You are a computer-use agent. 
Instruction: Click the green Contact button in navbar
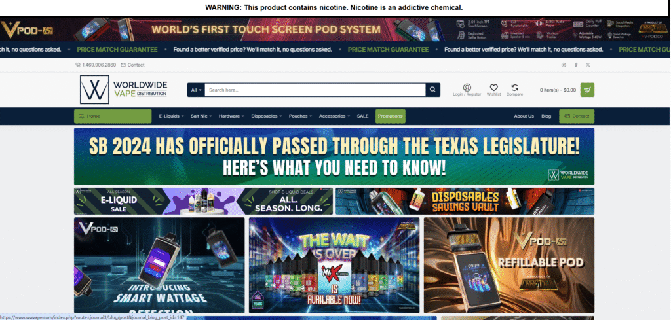[577, 116]
